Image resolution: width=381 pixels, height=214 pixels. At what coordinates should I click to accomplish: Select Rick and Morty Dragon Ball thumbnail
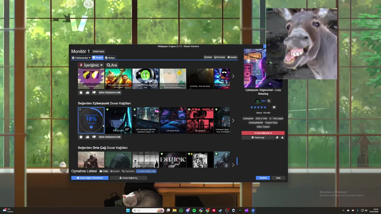(x=118, y=79)
